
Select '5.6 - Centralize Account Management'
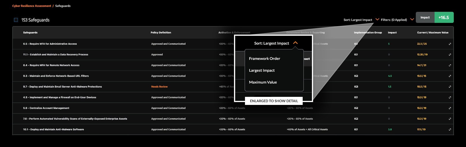pos(46,108)
